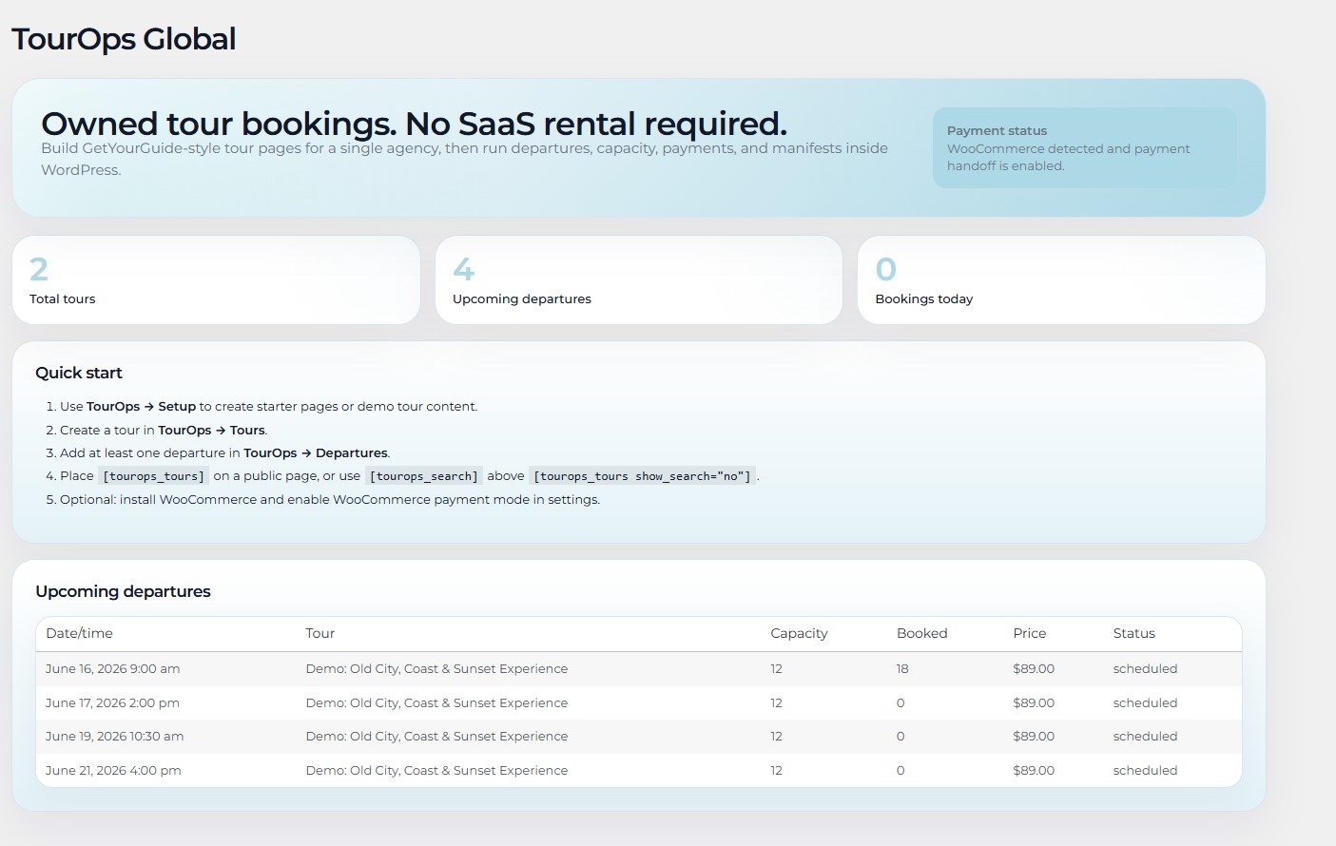The image size is (1336, 846).
Task: Click the booked 0 in the June 21 row
Action: click(x=900, y=771)
